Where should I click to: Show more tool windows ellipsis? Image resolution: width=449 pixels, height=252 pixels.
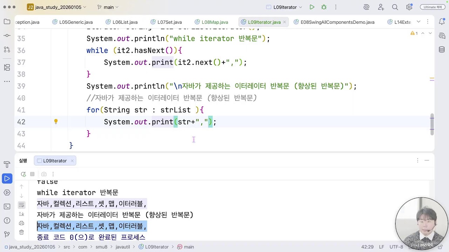point(7,81)
